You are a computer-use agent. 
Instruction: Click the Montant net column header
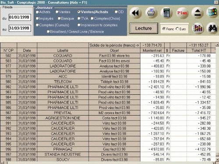click(152, 50)
